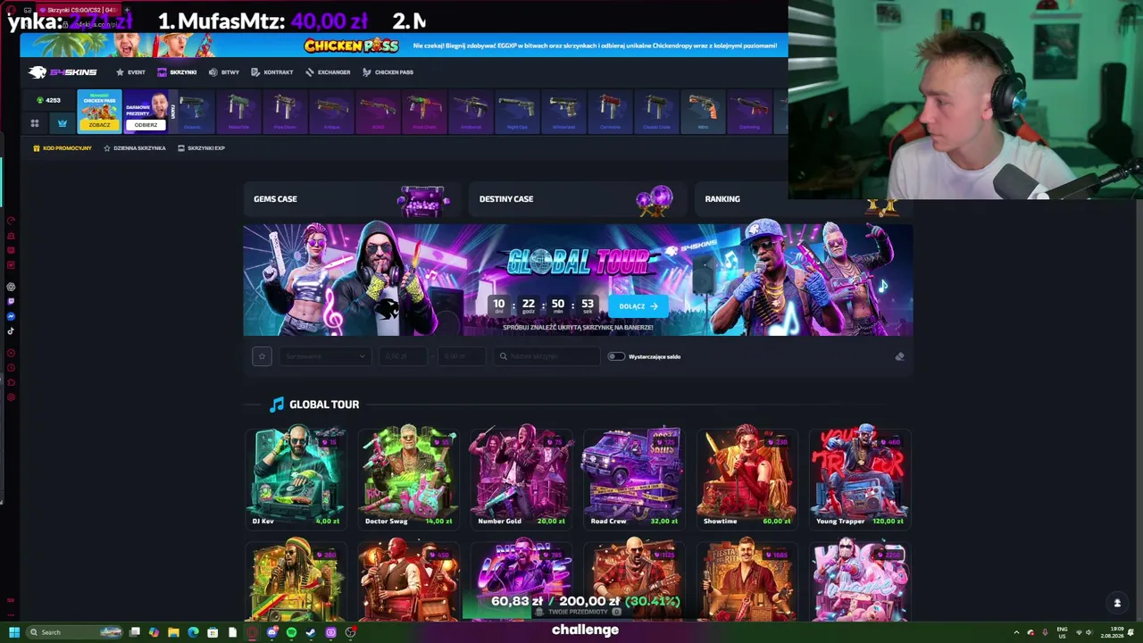This screenshot has height=643, width=1143.
Task: Open Kod Promocyjny link
Action: (63, 148)
